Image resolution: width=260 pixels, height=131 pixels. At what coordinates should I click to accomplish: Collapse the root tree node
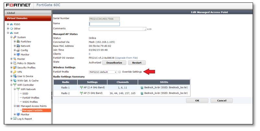pyautogui.click(x=8, y=33)
